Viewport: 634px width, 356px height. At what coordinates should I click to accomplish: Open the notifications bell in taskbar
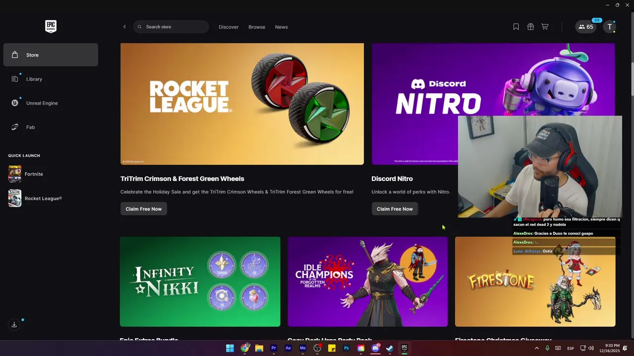pyautogui.click(x=625, y=348)
